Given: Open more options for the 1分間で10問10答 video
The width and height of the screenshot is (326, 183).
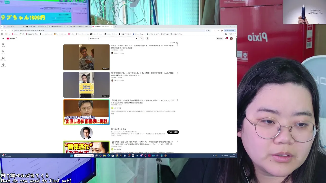Looking at the screenshot, I should [x=177, y=73].
